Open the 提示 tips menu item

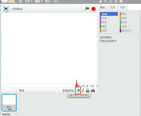48,1
